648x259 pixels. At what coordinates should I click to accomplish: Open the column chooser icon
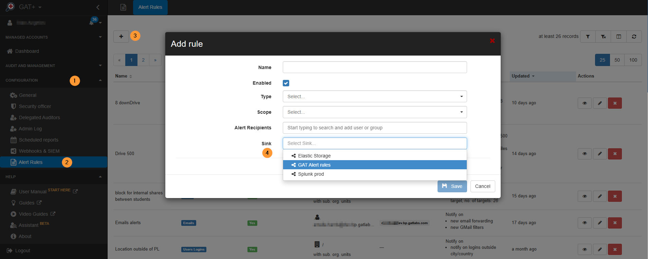tap(619, 37)
